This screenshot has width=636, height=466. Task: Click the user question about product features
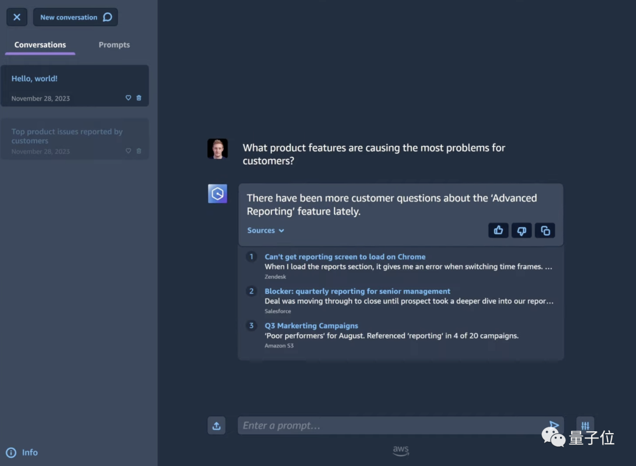(x=374, y=154)
